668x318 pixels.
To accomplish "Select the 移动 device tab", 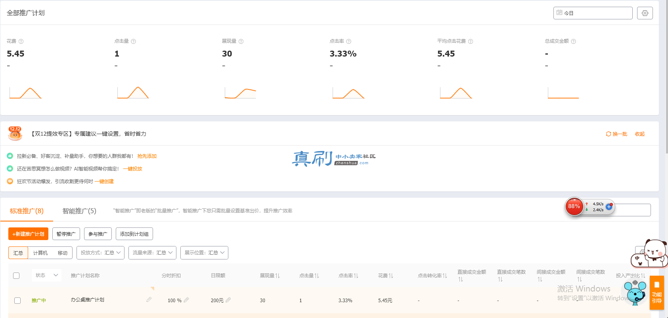I will tap(63, 253).
